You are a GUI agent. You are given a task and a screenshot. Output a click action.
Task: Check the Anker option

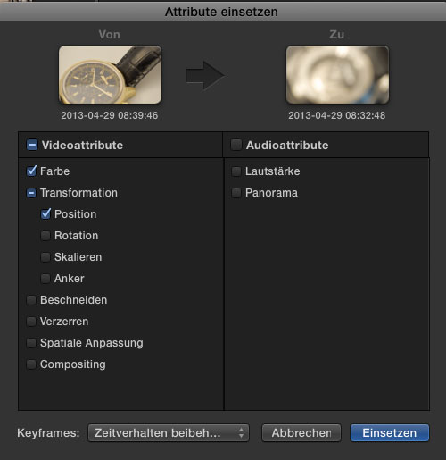45,279
